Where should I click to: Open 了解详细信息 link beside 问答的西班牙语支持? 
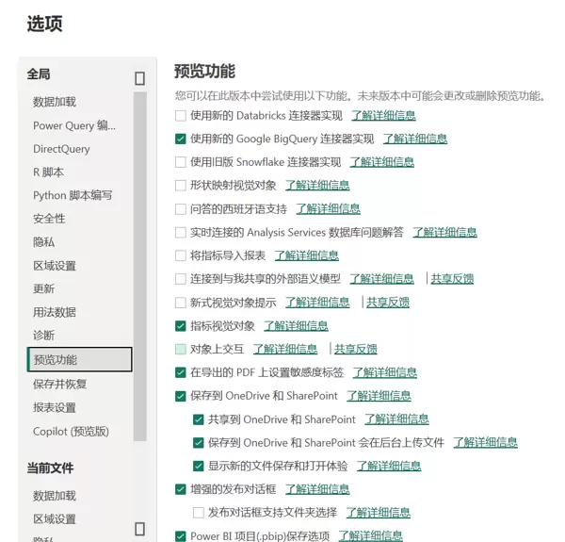click(x=328, y=209)
